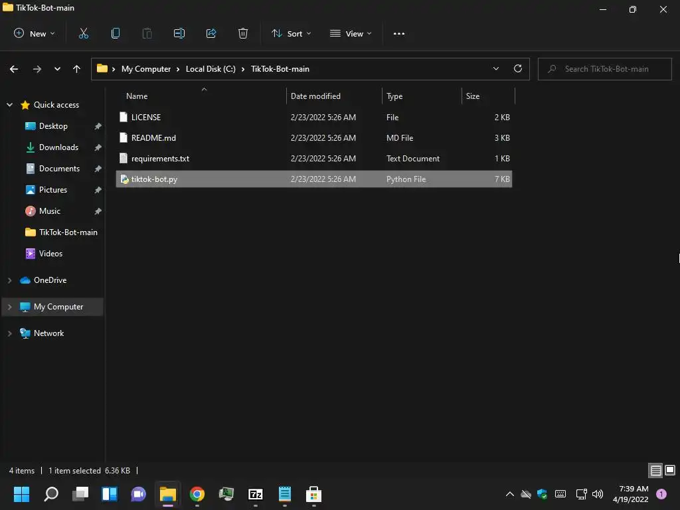The image size is (680, 510).
Task: Click the Windows Security tray icon
Action: coord(542,494)
